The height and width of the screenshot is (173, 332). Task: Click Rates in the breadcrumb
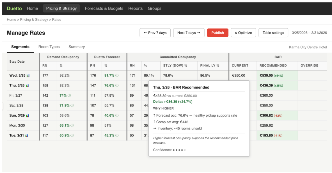(56, 19)
